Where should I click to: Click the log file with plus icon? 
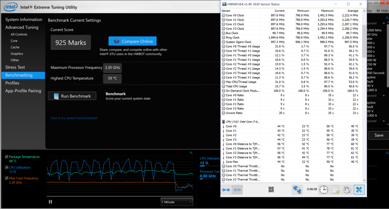(x=335, y=190)
